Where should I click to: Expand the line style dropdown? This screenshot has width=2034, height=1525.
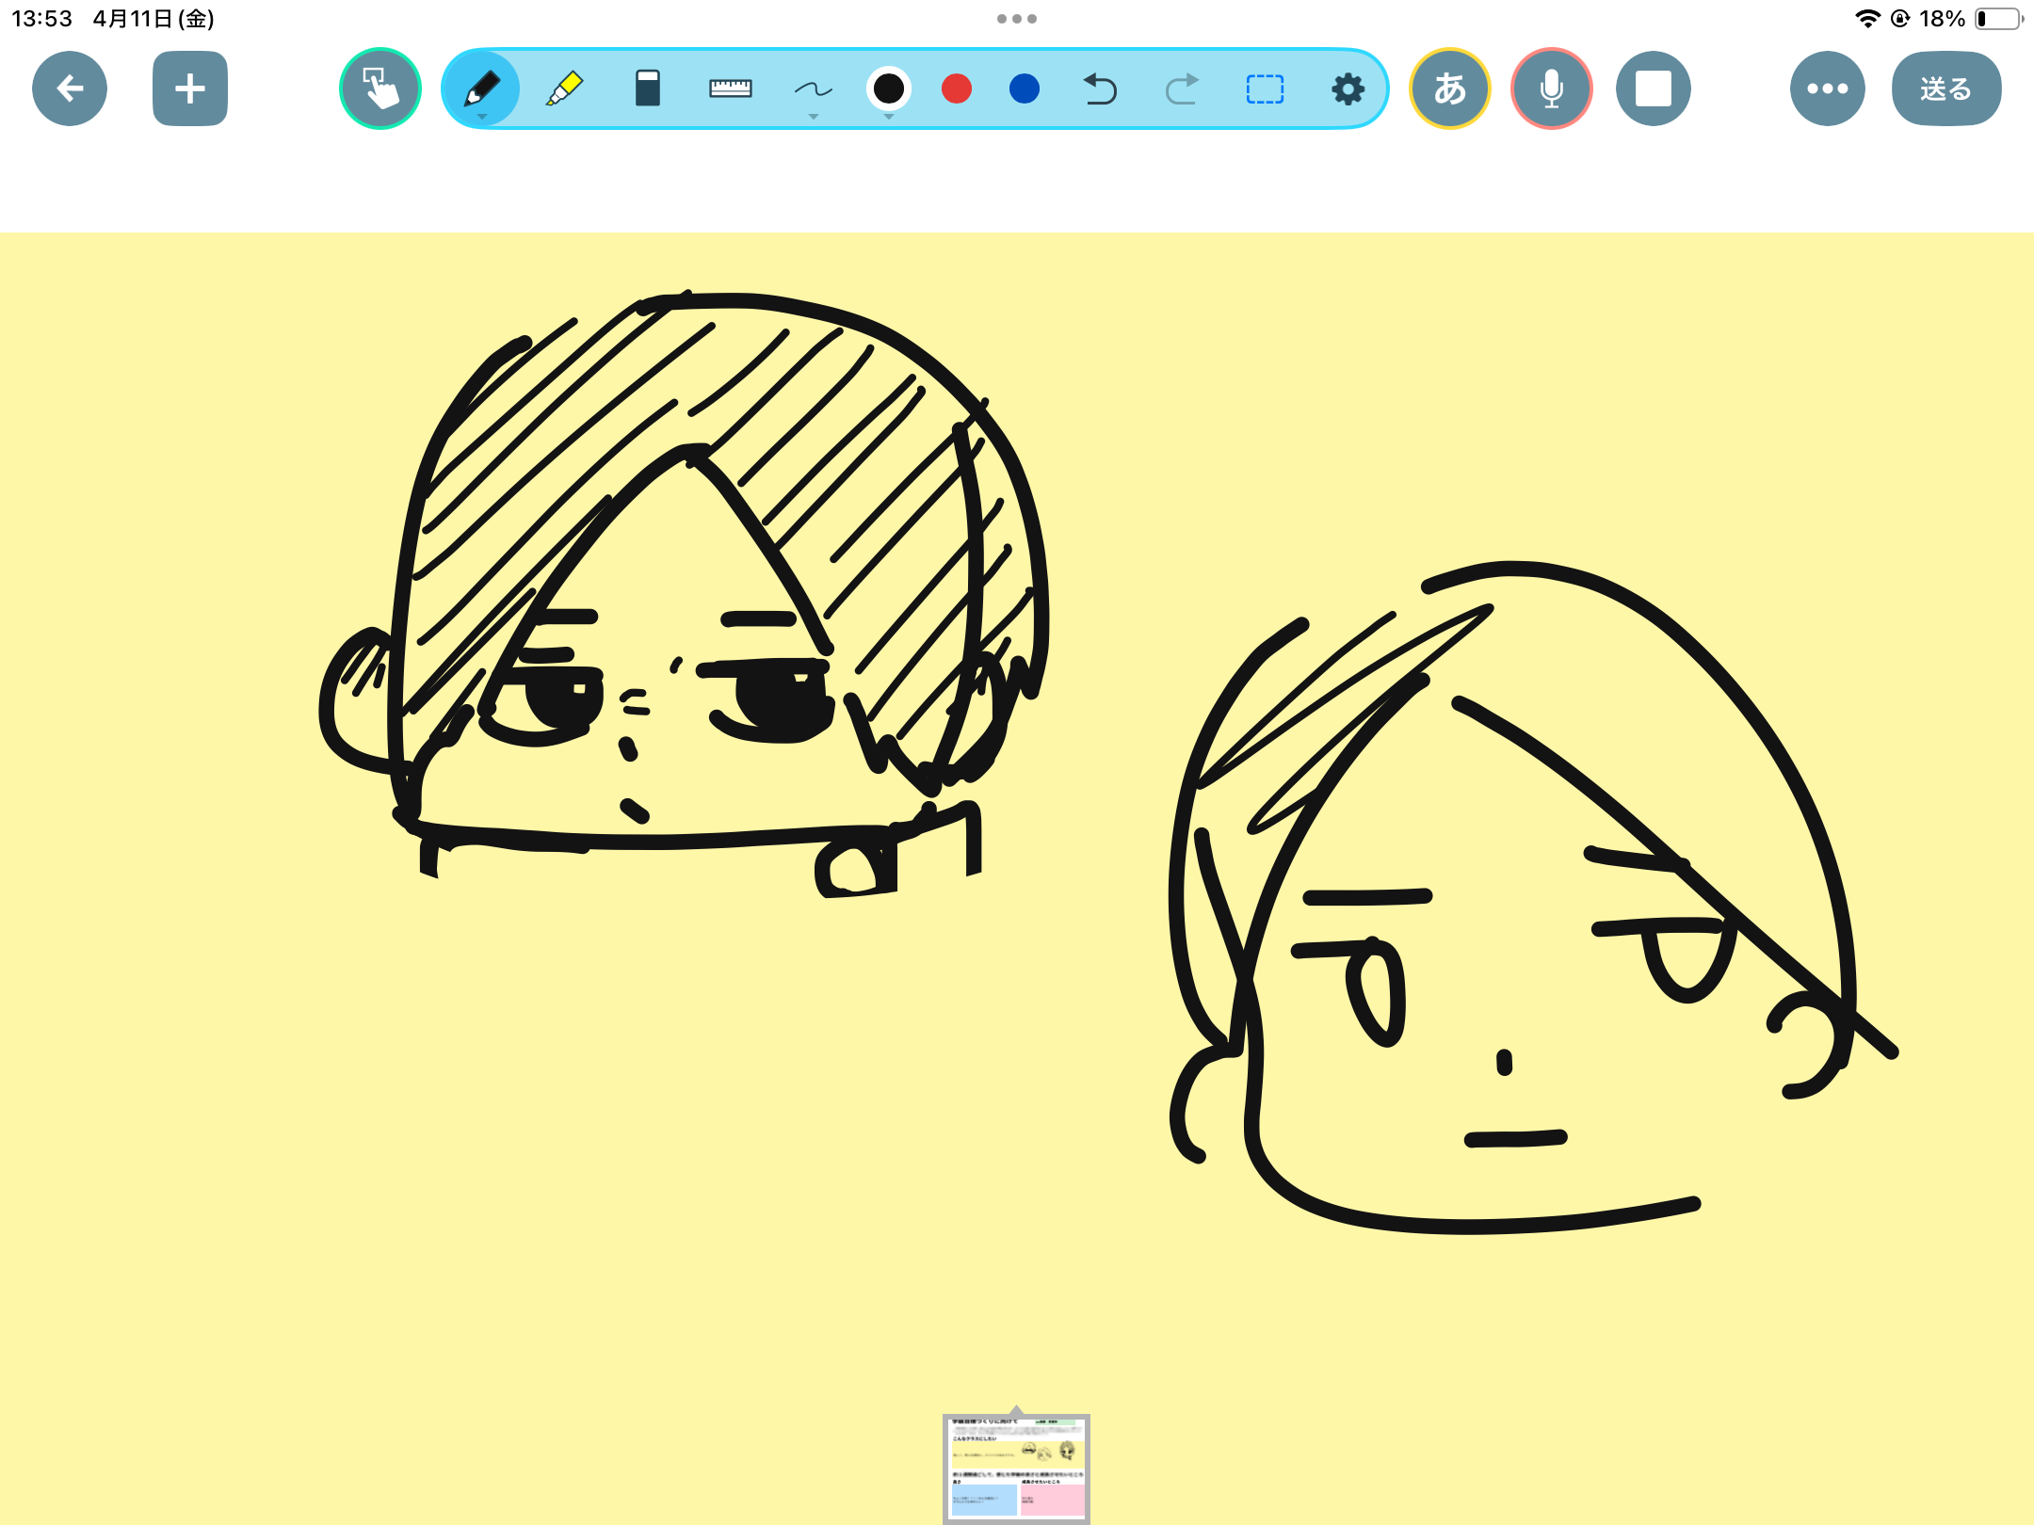[x=813, y=117]
